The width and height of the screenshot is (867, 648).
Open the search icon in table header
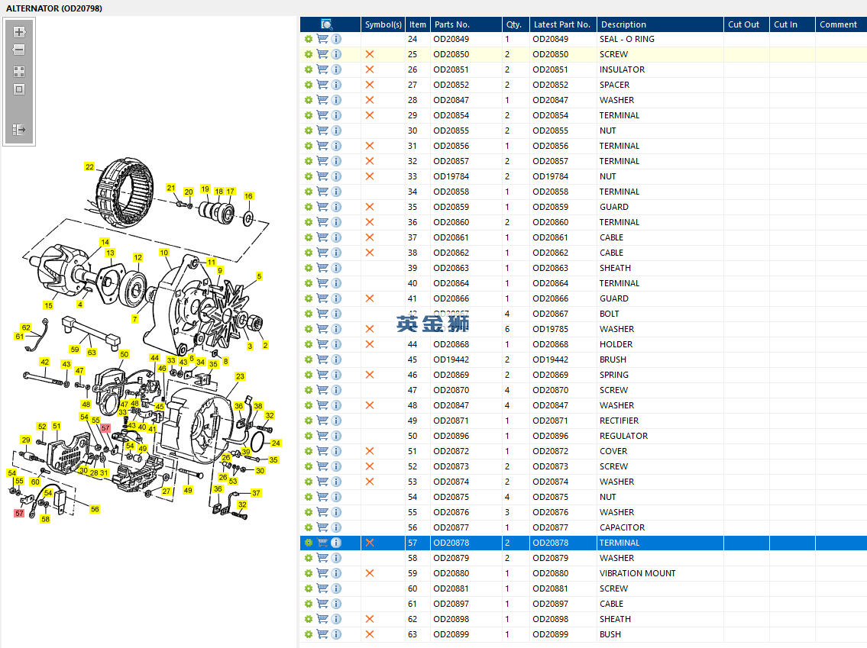[x=327, y=24]
